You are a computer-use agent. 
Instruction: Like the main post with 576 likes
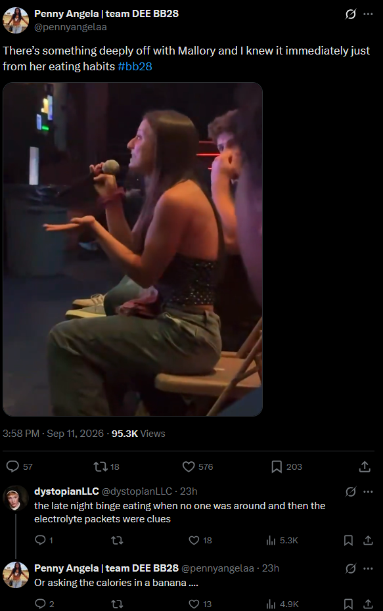(189, 466)
